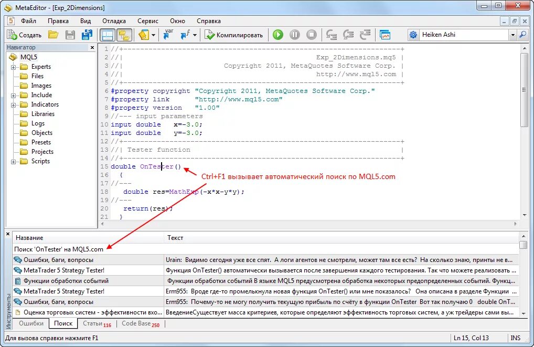534x347 pixels.
Task: Select the Objects folder
Action: 42,133
